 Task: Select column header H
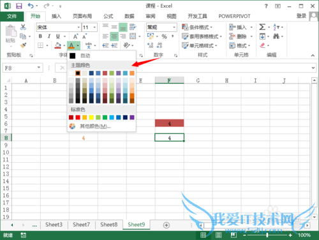click(226, 80)
